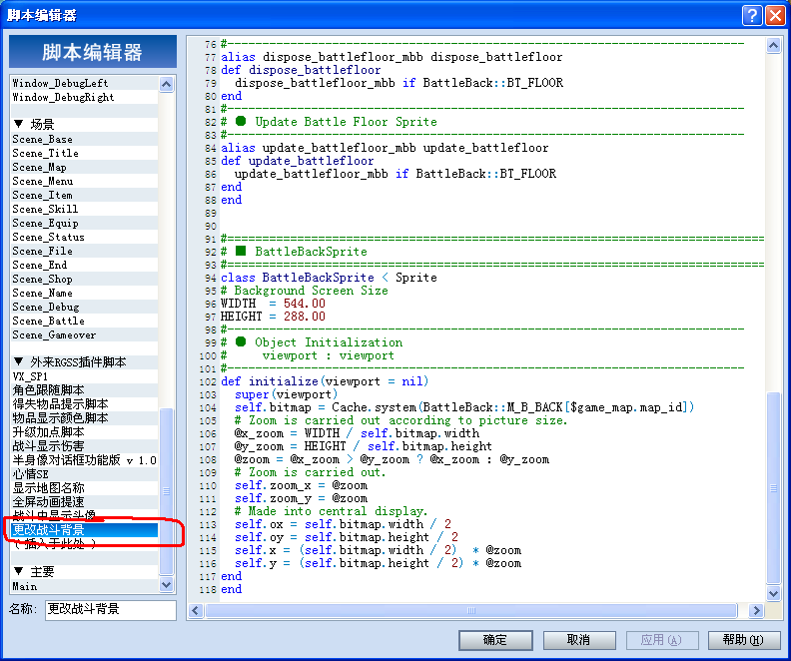Select Window_DebugRight script
The width and height of the screenshot is (791, 661).
(x=84, y=97)
